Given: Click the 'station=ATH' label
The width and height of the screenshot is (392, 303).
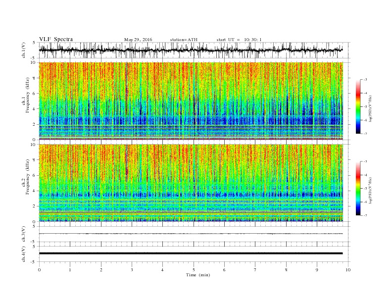Looking at the screenshot, I should 184,40.
